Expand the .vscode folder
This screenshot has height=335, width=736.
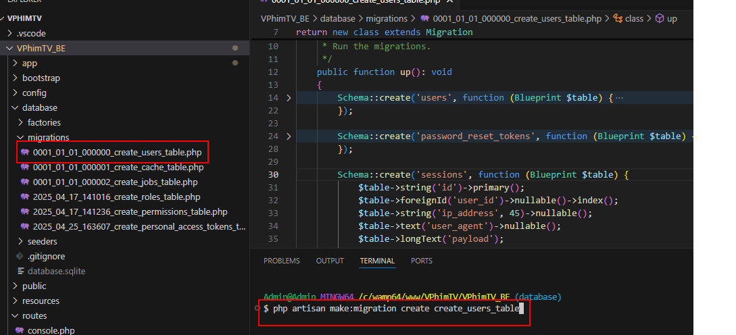tap(9, 34)
